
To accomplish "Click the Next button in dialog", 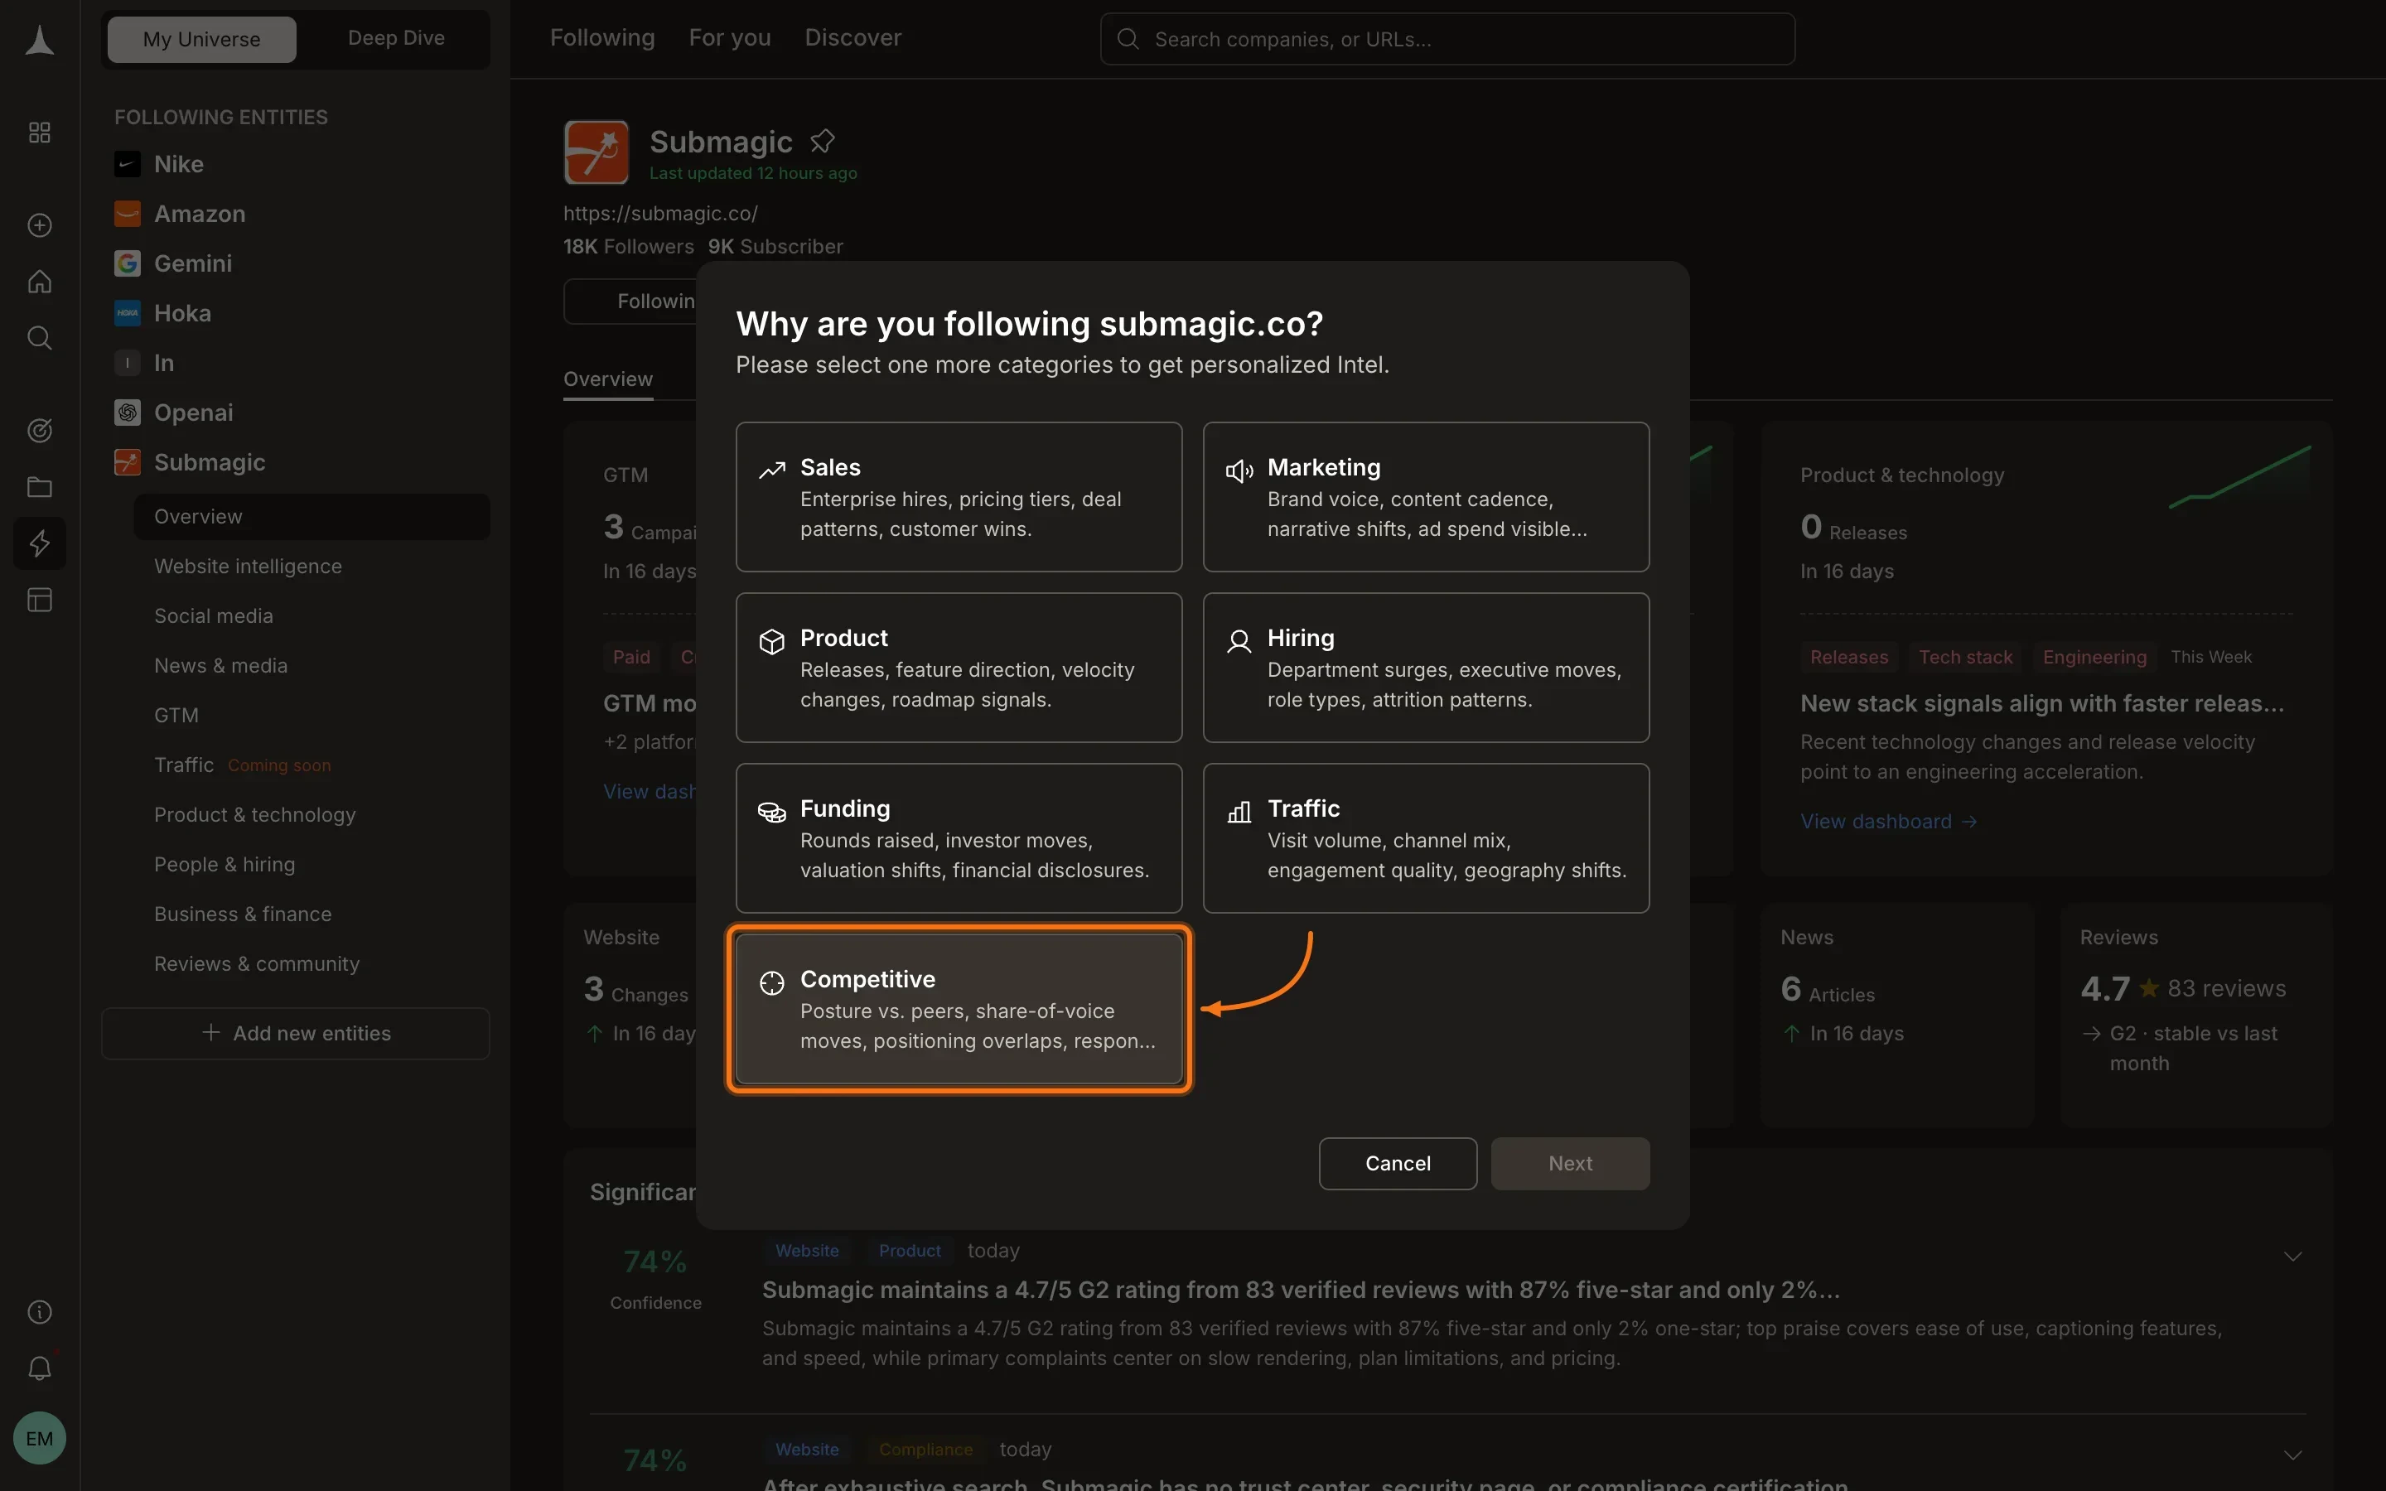I will click(x=1570, y=1164).
